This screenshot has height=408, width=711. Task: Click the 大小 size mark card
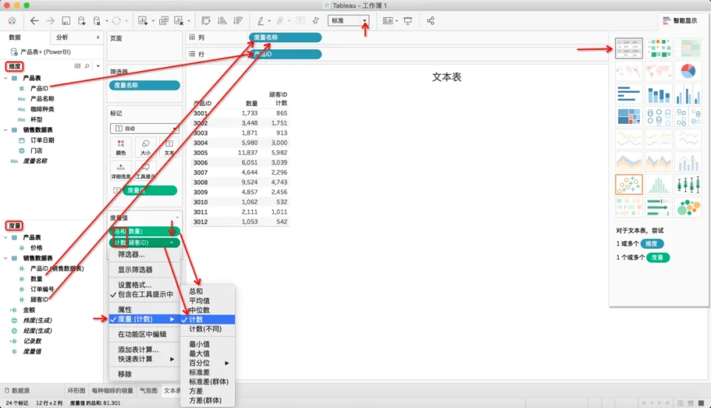click(x=145, y=147)
